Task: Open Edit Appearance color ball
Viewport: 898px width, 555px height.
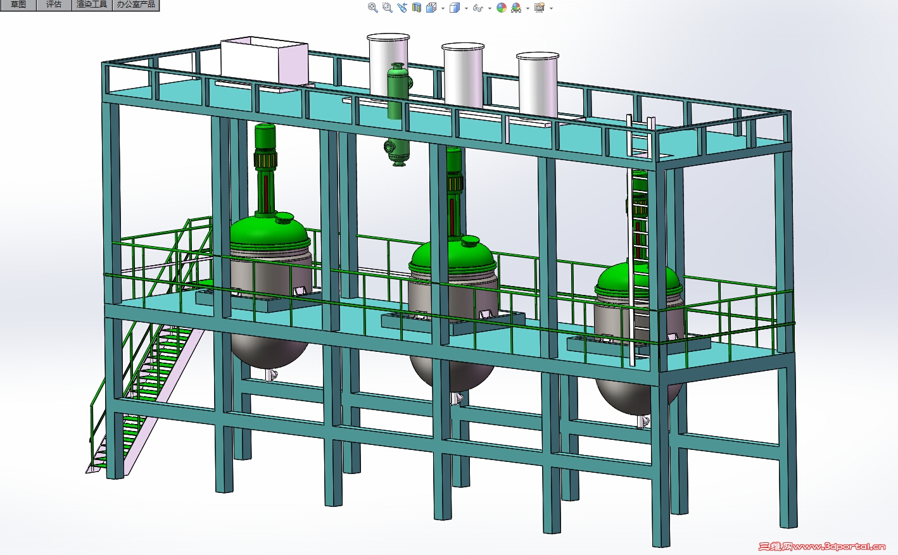Action: point(502,8)
